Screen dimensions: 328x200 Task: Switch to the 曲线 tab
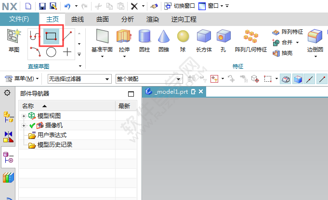(x=78, y=19)
